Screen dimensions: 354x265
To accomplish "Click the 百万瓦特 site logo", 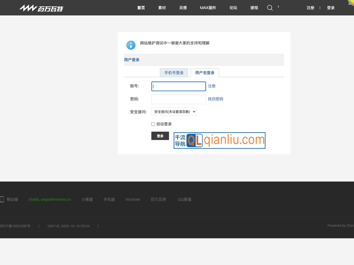I will pyautogui.click(x=41, y=8).
